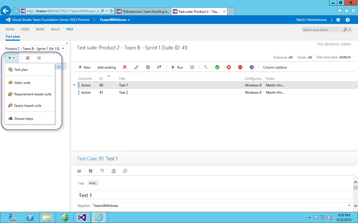Screen dimensions: 358x223
Task: Click Add tag button
Action: point(93,183)
